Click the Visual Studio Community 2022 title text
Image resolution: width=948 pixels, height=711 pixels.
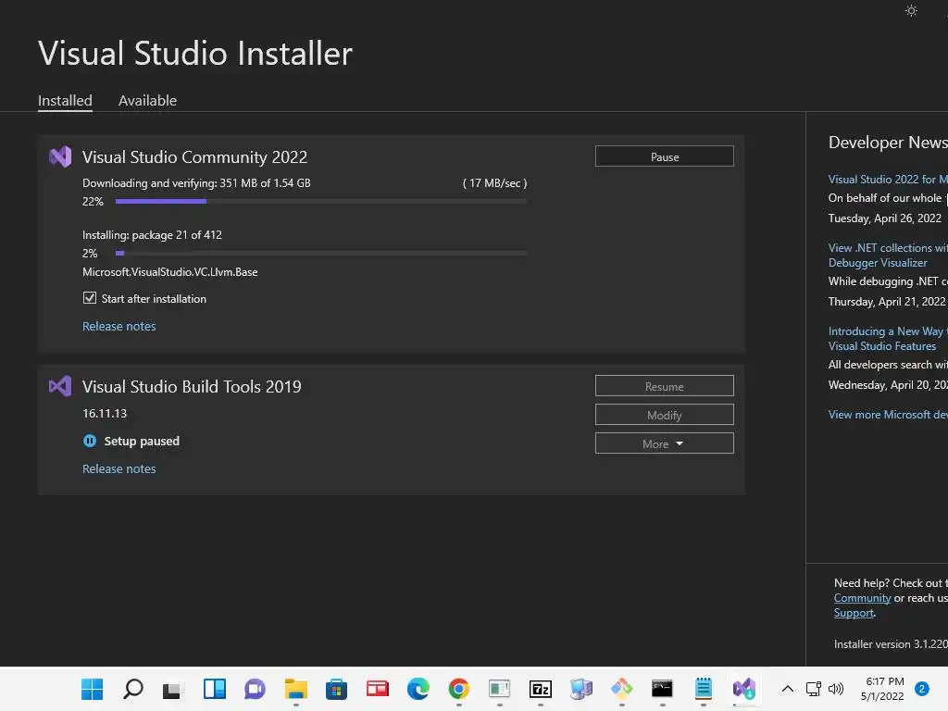pos(194,157)
